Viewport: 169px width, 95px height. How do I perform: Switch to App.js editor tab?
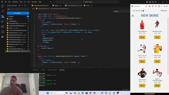coord(57,6)
